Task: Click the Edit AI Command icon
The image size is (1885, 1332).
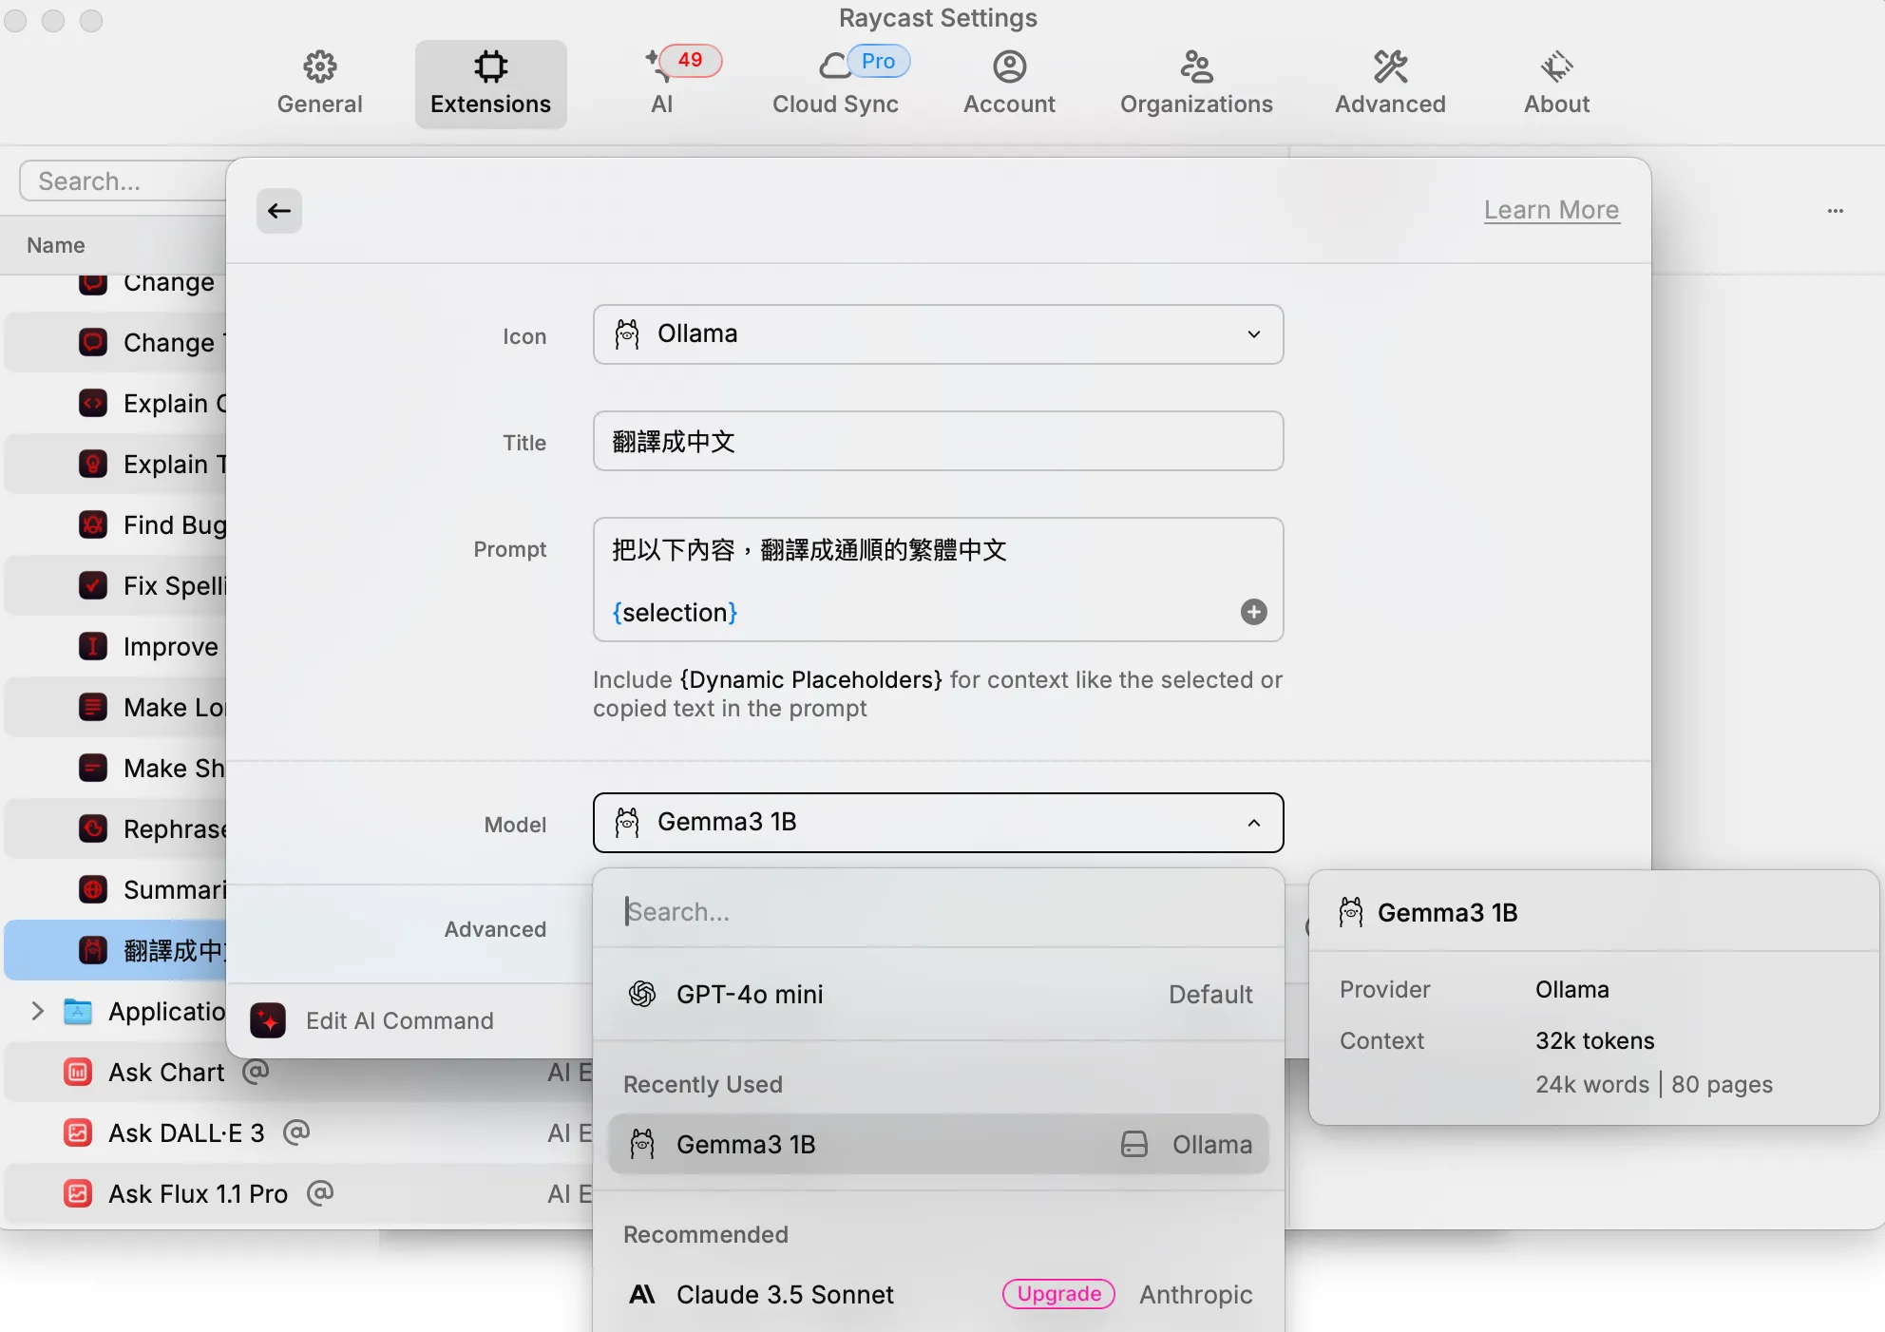Action: tap(268, 1020)
